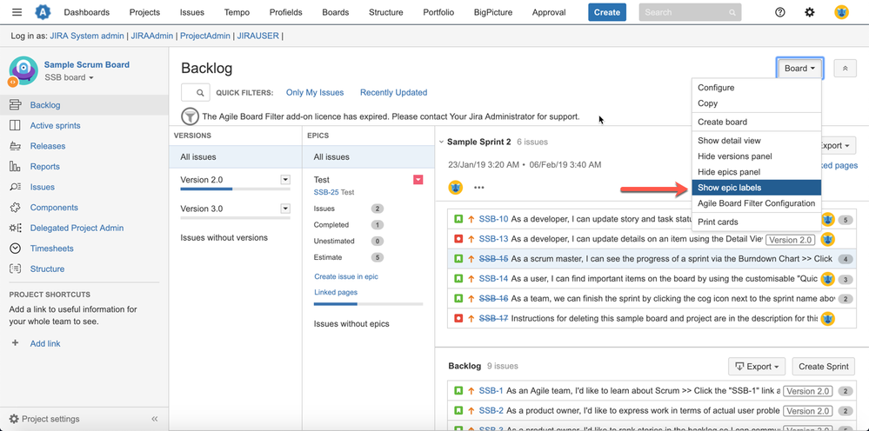Click the Version 3.0 progress bar
The height and width of the screenshot is (431, 869).
click(x=235, y=219)
